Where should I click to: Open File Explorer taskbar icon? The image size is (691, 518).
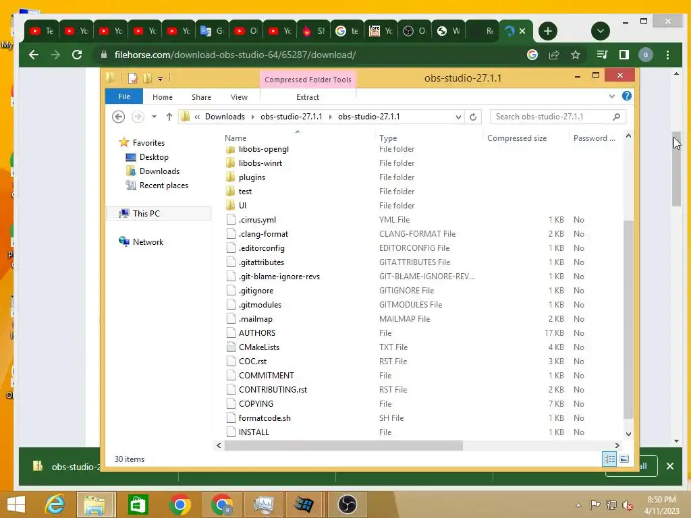94,505
